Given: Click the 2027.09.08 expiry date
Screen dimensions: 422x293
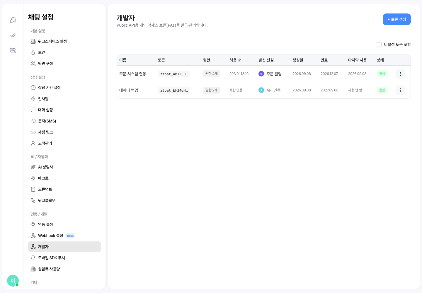Looking at the screenshot, I should tap(329, 90).
